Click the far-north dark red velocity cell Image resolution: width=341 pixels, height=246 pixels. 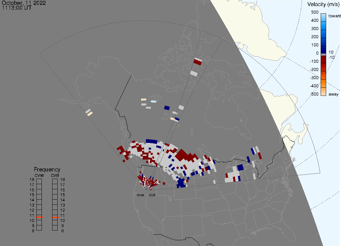[x=198, y=62]
